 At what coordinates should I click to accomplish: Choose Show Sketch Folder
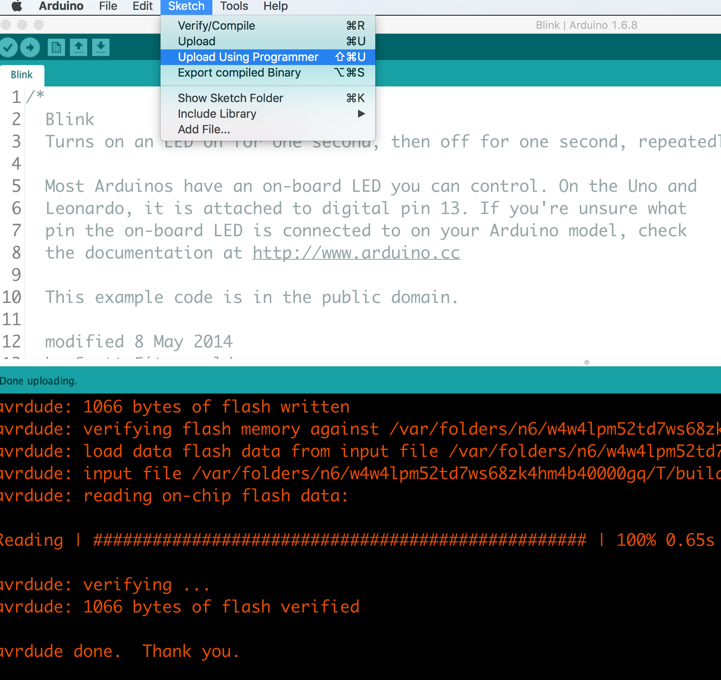(x=268, y=98)
